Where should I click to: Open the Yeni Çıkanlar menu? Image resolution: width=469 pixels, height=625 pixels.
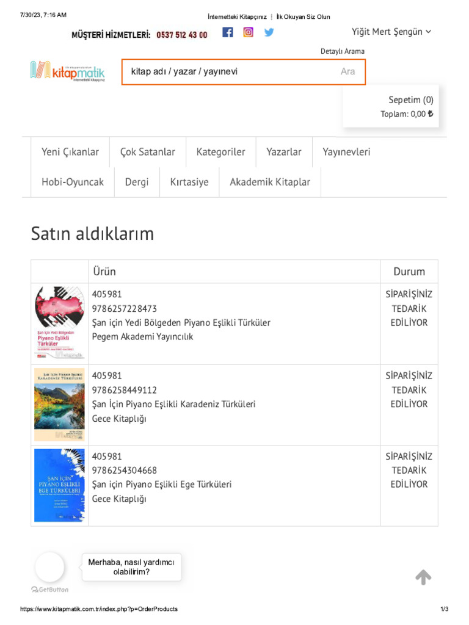(70, 152)
